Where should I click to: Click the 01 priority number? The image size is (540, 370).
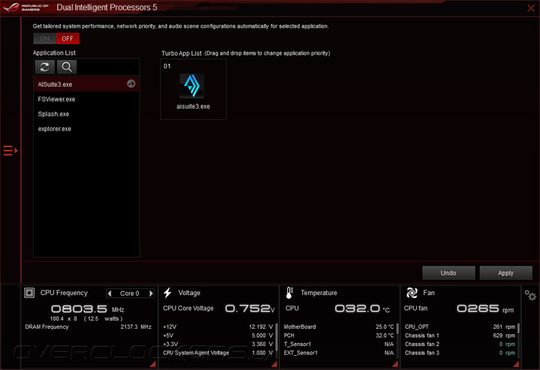click(167, 66)
